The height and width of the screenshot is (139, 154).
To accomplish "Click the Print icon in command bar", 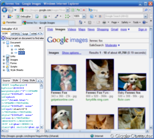I will [x=104, y=22].
